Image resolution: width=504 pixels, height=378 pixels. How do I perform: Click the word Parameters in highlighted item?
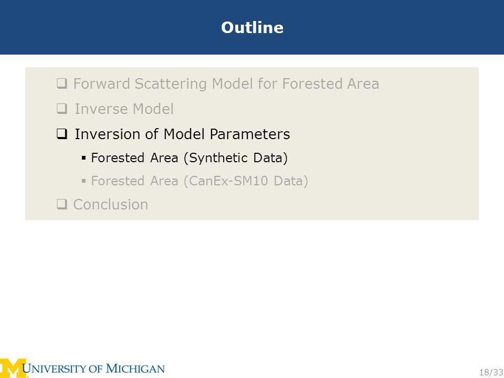[x=250, y=134]
